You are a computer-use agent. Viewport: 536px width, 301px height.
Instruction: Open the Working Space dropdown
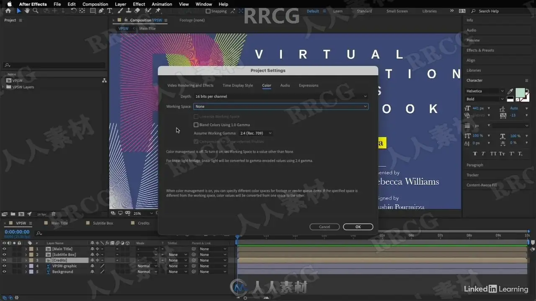click(x=281, y=107)
